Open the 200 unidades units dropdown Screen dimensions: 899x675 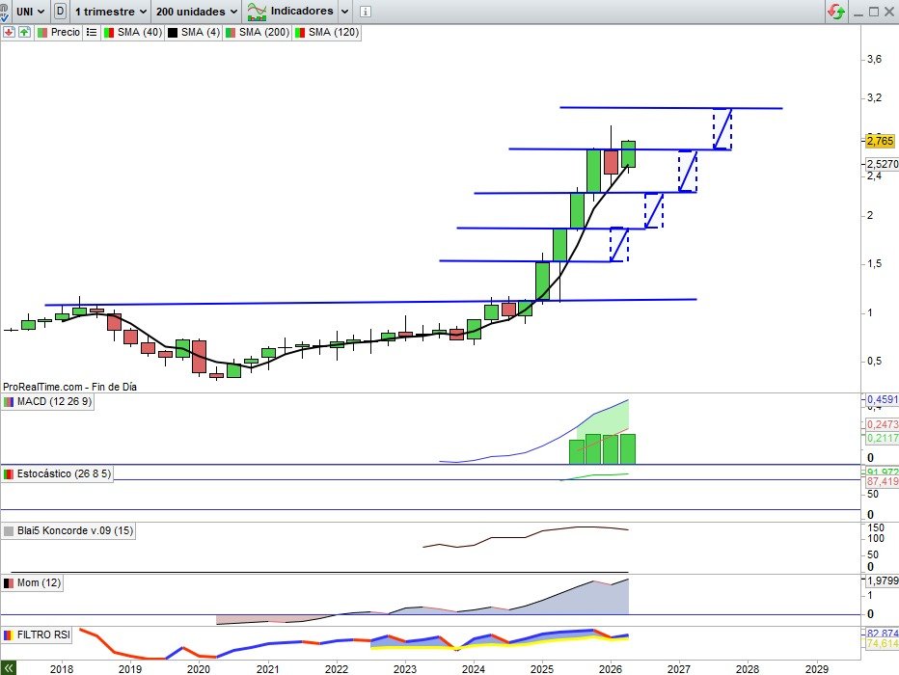[197, 12]
